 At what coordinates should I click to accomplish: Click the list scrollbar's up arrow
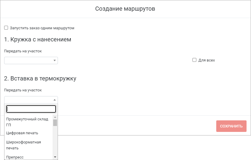55,117
